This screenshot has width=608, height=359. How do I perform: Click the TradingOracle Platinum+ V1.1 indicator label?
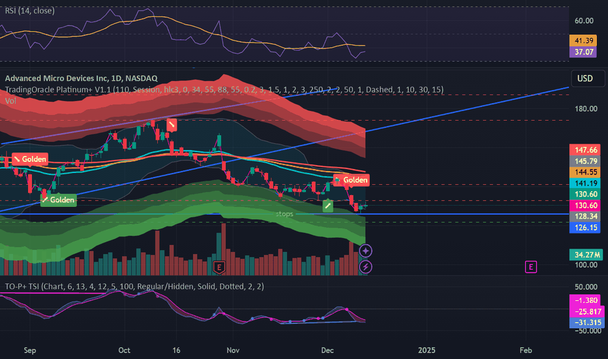tap(224, 89)
